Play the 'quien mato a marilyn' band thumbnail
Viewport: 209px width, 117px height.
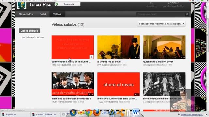pos(164,47)
